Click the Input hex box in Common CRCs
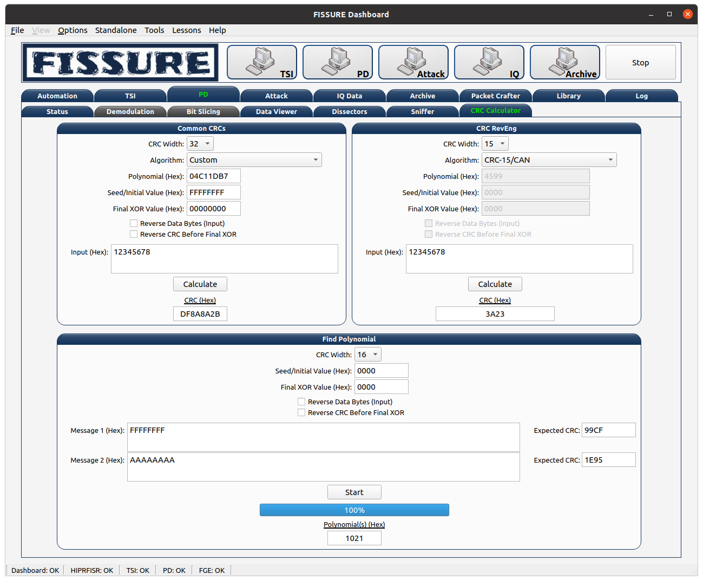This screenshot has height=581, width=703. 225,259
